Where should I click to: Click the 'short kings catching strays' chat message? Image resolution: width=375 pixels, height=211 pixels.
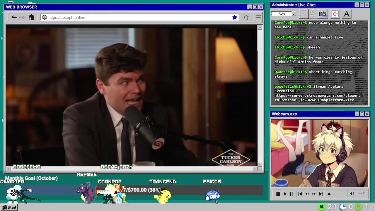click(313, 74)
